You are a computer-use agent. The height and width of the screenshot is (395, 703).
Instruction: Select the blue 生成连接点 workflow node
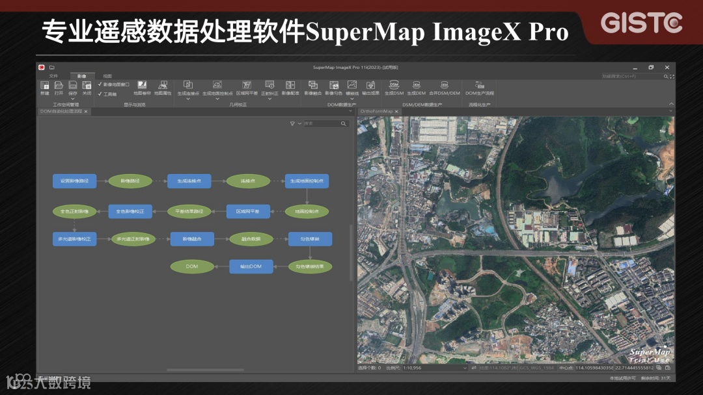point(189,181)
